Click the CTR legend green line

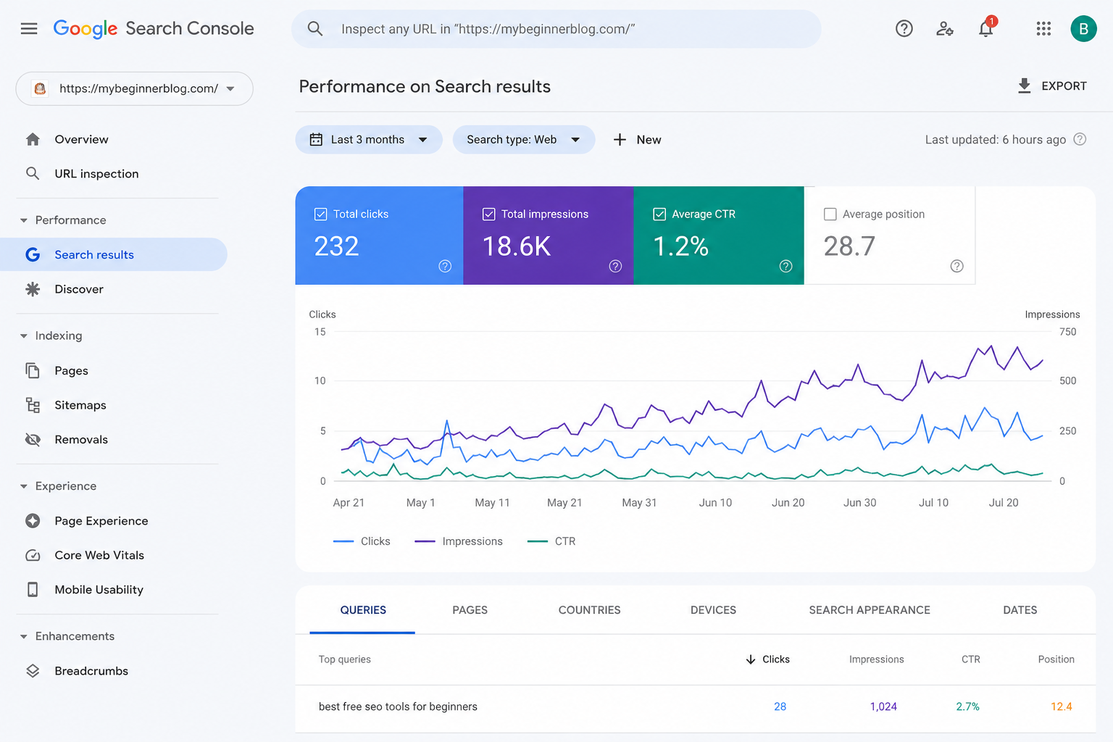click(x=538, y=541)
